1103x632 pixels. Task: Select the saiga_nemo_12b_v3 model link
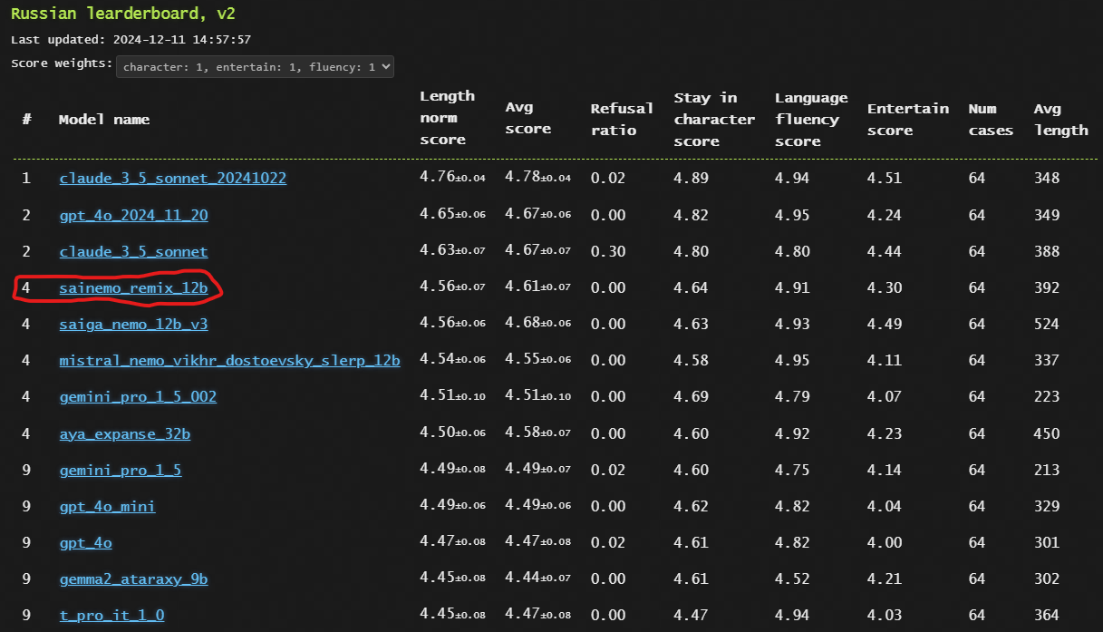pos(127,324)
